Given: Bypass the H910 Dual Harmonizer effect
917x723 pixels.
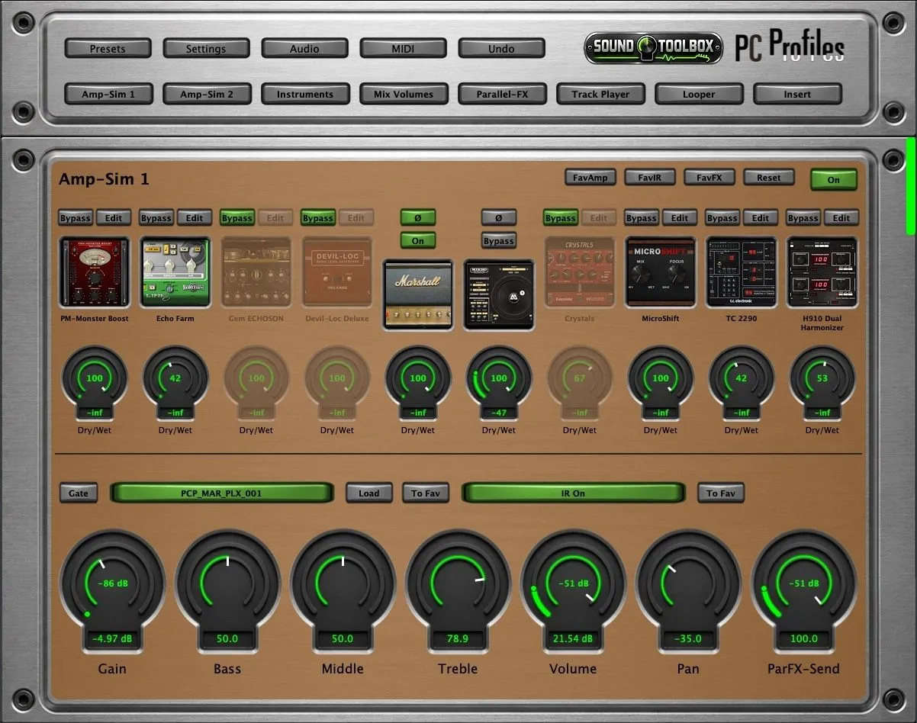Looking at the screenshot, I should tap(803, 218).
